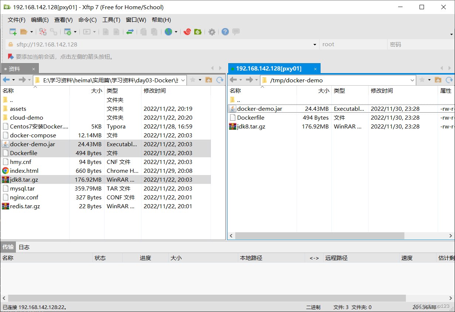Expand the /tmp/docker-demo path dropdown
Image resolution: width=455 pixels, height=312 pixels.
click(x=413, y=80)
